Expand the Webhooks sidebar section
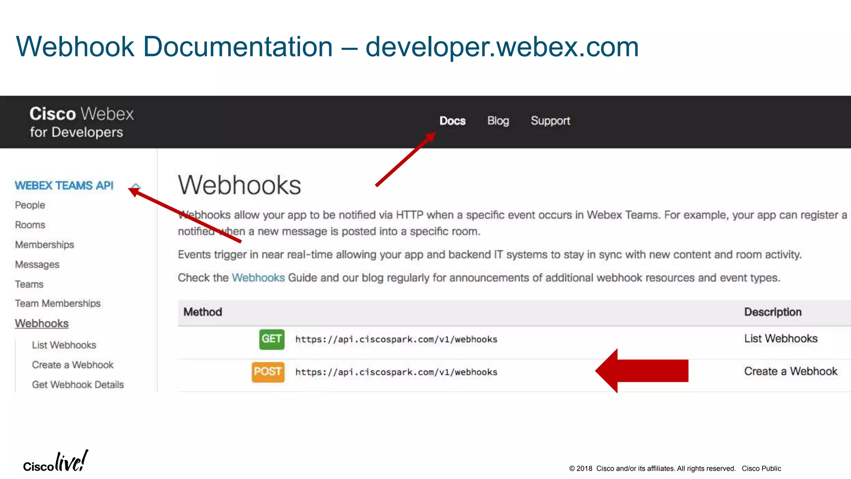The width and height of the screenshot is (851, 479). (x=42, y=323)
